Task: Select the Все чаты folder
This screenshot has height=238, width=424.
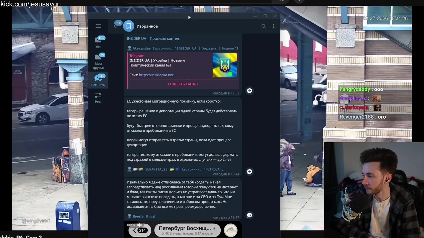Action: [98, 80]
